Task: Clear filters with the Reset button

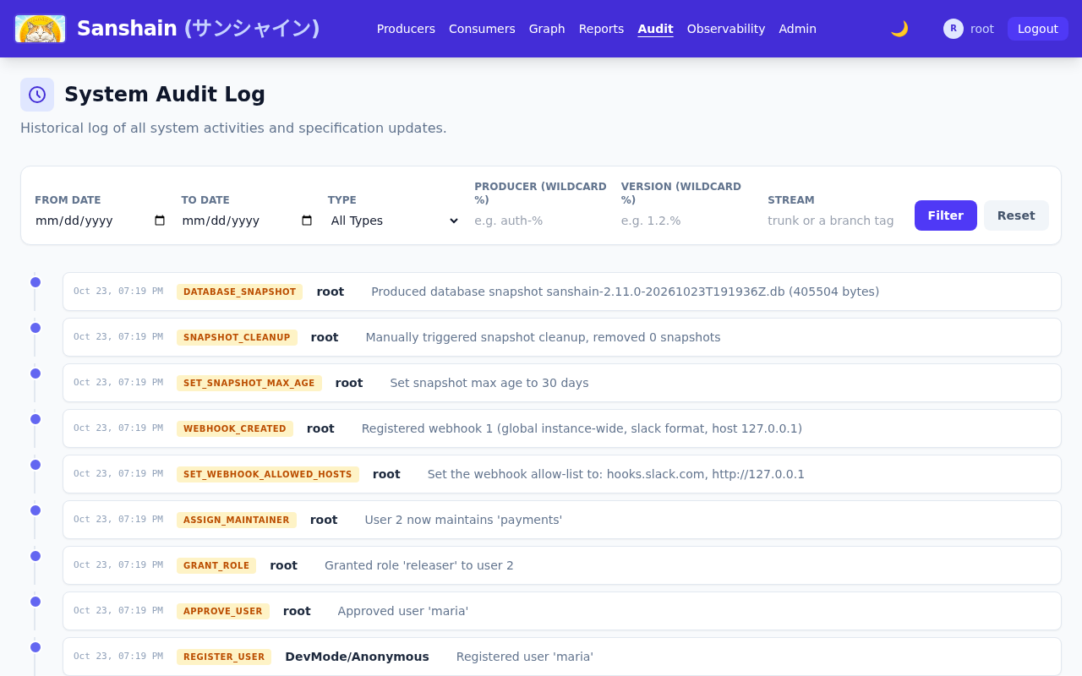Action: [x=1016, y=215]
